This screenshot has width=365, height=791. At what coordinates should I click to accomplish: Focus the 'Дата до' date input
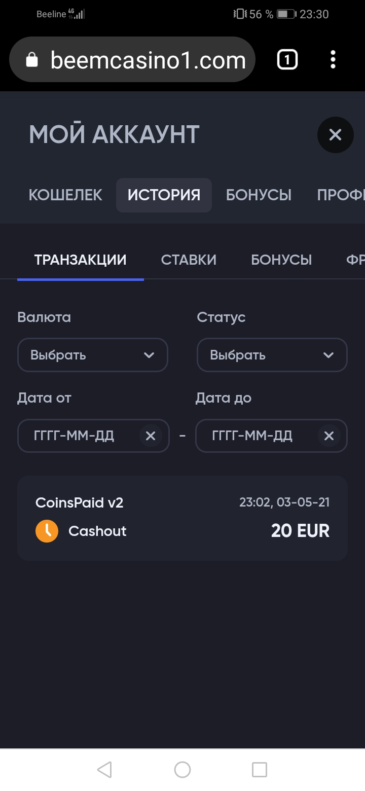coord(257,436)
